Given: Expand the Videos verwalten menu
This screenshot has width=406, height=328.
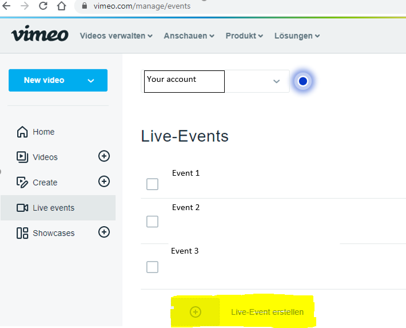Looking at the screenshot, I should pyautogui.click(x=116, y=35).
